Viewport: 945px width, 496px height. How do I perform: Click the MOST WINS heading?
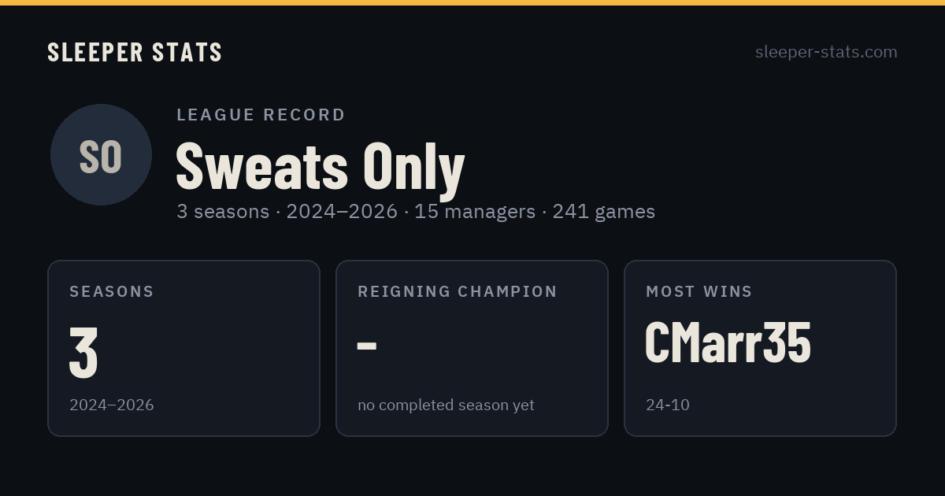tap(699, 291)
